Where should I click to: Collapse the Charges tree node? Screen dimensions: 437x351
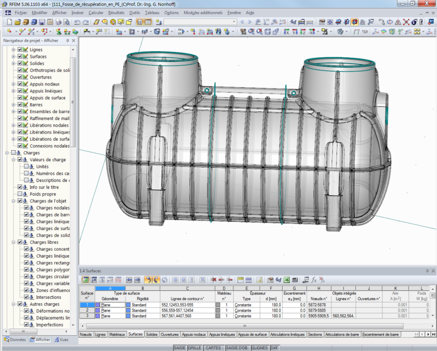tap(7, 153)
